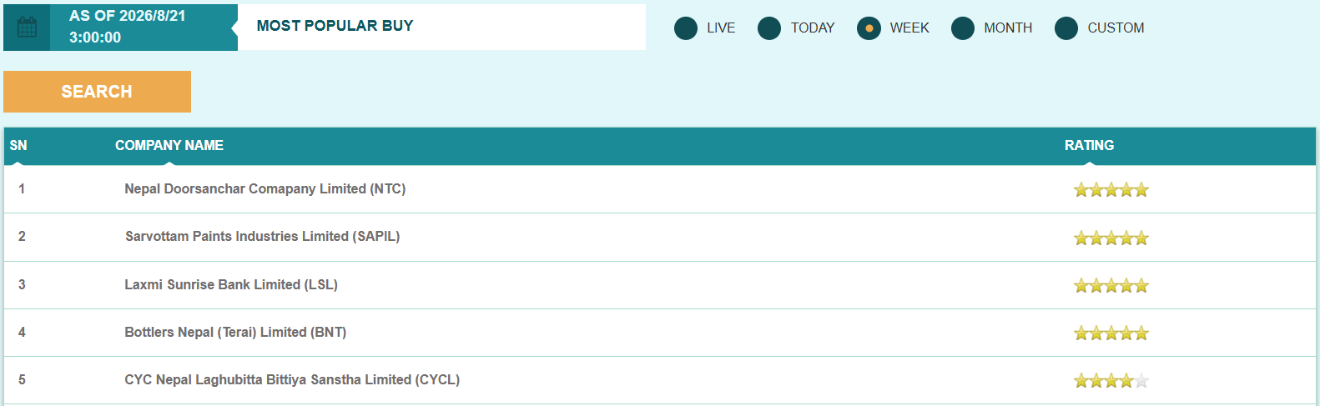Select the LIVE radio button
1320x406 pixels.
click(x=686, y=28)
